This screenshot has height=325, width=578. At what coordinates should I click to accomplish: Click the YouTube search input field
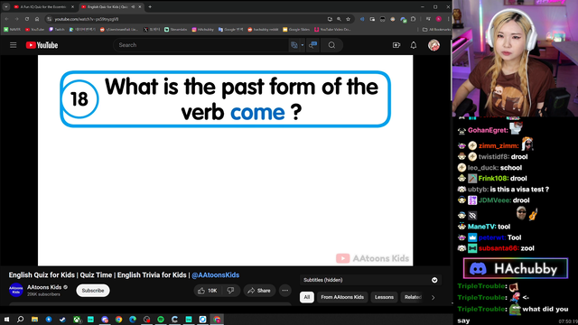pyautogui.click(x=200, y=45)
